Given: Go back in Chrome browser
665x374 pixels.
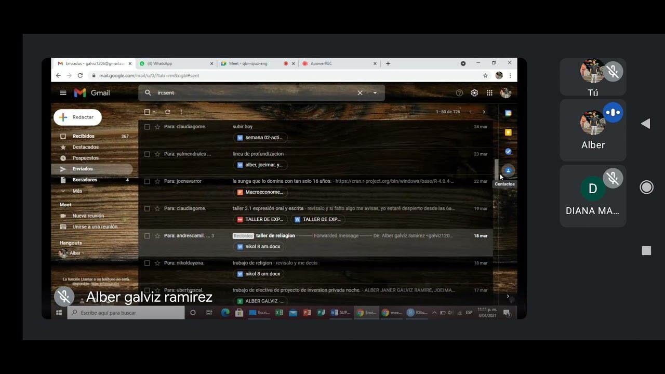Looking at the screenshot, I should point(58,75).
